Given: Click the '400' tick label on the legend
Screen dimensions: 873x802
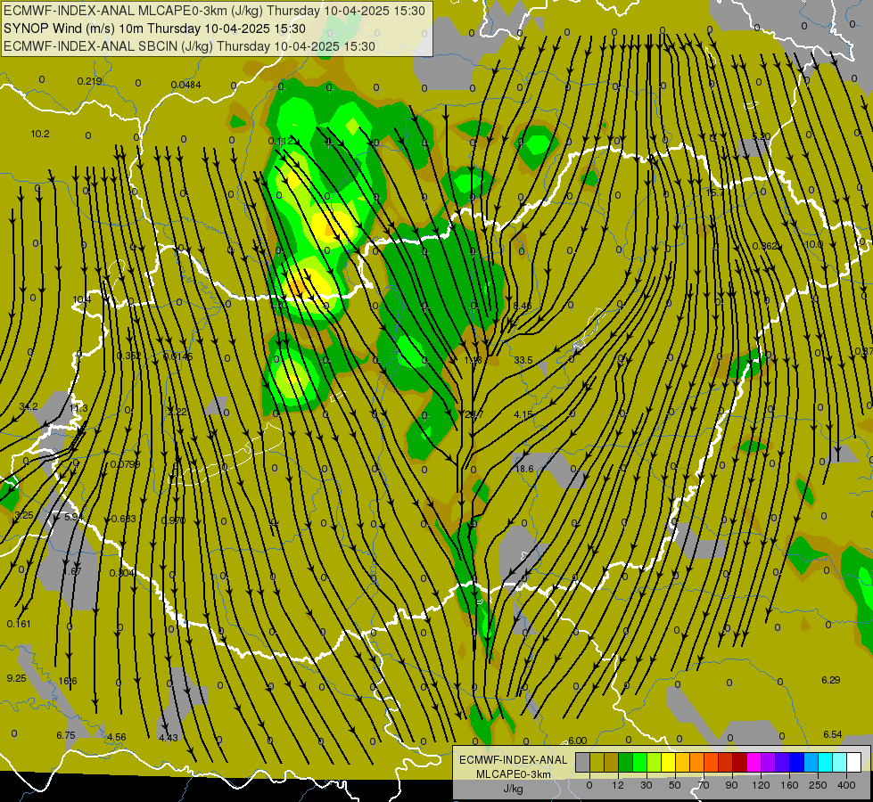Looking at the screenshot, I should click(x=846, y=785).
